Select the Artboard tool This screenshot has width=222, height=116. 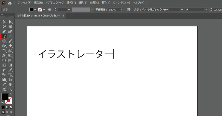[10, 79]
